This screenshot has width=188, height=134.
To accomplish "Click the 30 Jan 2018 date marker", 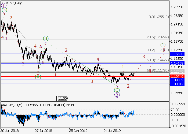I will [x=9, y=131].
